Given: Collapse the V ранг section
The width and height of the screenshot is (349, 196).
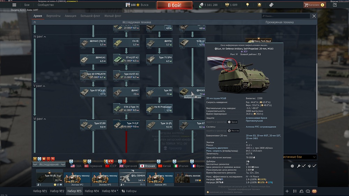Looking at the screenshot, I should [39, 86].
